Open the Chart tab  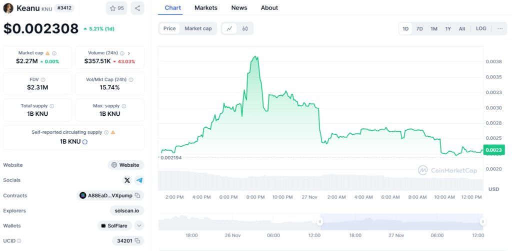(x=172, y=8)
